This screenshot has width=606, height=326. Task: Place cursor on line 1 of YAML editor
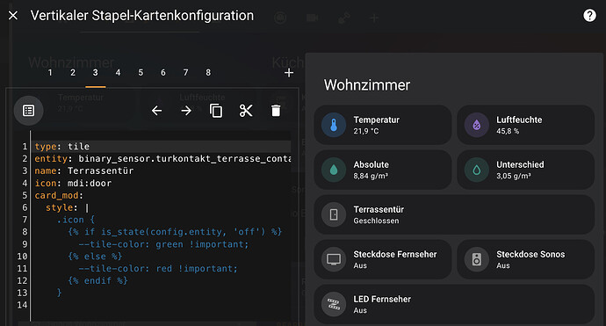[162, 147]
